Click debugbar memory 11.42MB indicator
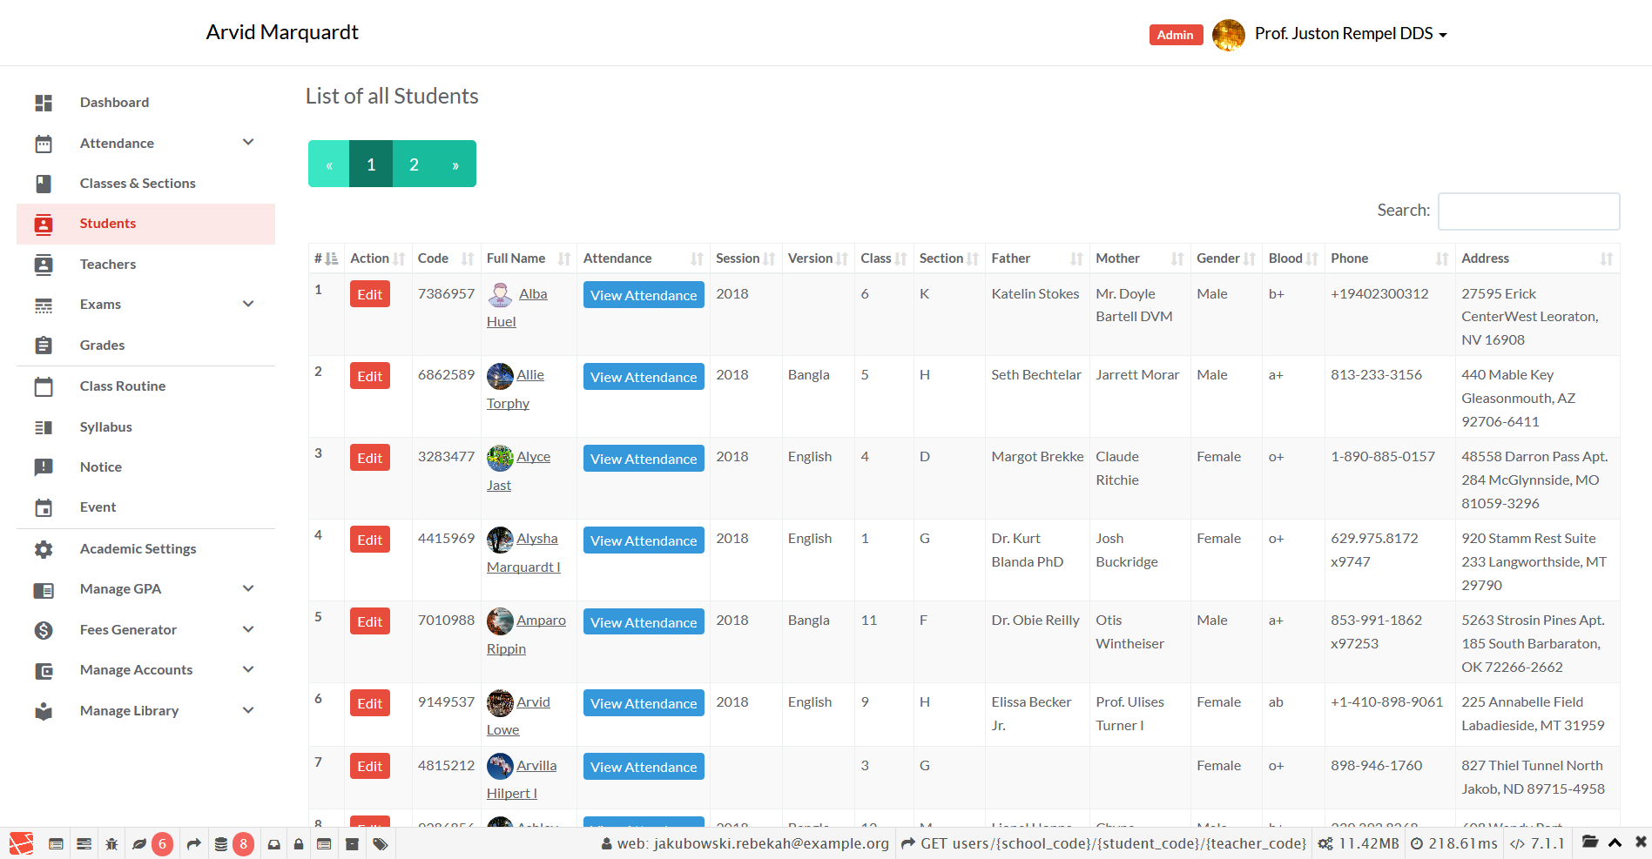Screen dimensions: 1652x859 1359,843
